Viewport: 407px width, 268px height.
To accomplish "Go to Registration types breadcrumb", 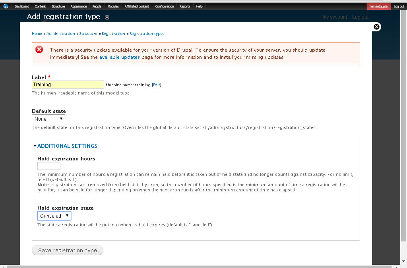I will [147, 34].
